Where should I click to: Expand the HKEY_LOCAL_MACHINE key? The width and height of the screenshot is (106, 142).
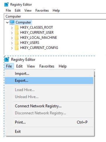pyautogui.click(x=12, y=38)
